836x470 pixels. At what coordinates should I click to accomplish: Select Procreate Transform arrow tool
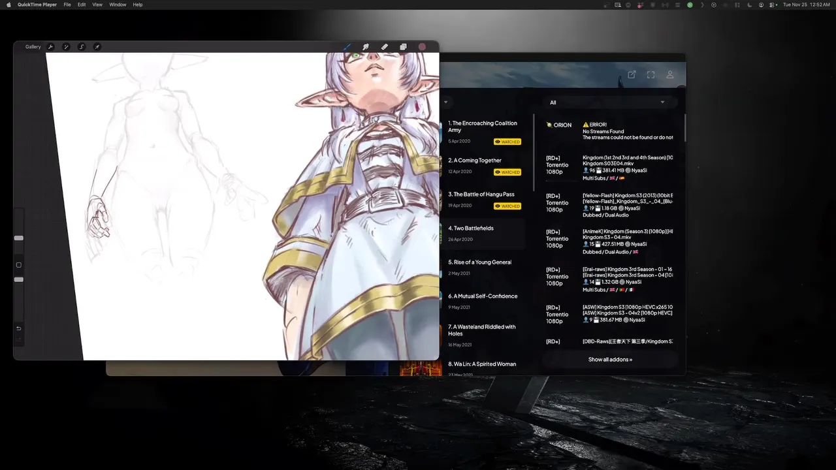click(x=97, y=47)
